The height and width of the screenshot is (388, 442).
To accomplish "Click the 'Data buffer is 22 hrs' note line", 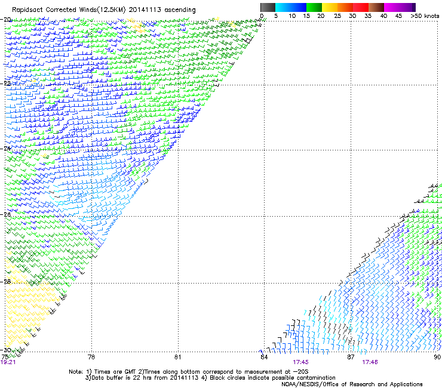I will (x=210, y=378).
